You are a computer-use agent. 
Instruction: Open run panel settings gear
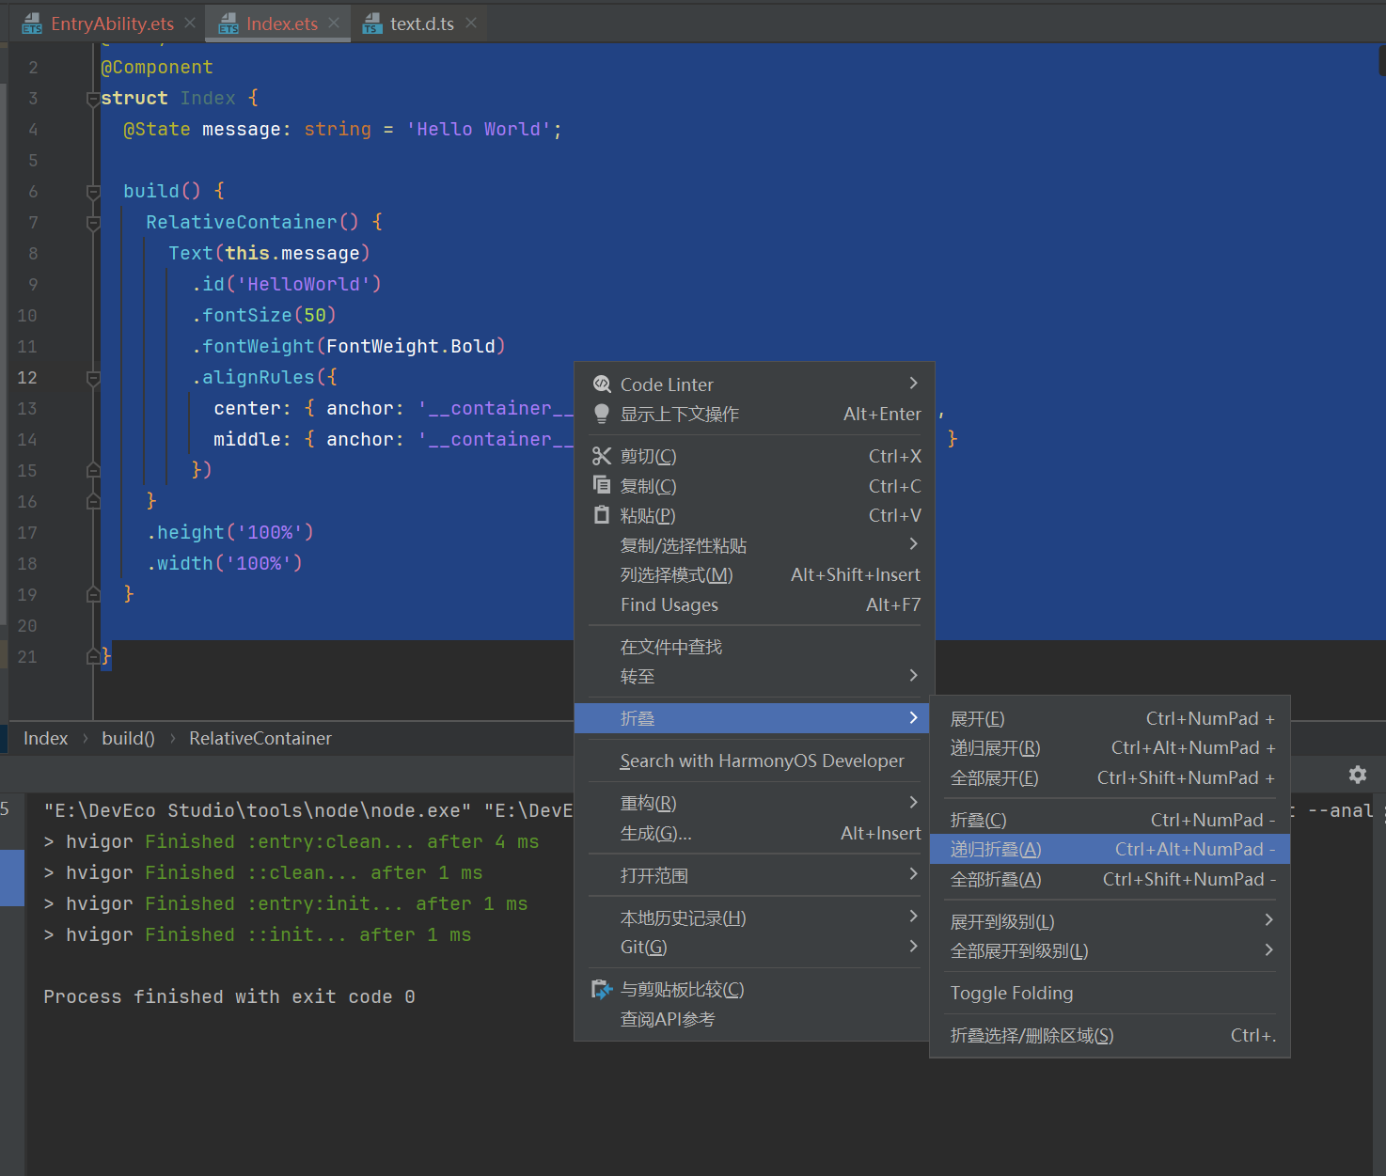tap(1357, 775)
